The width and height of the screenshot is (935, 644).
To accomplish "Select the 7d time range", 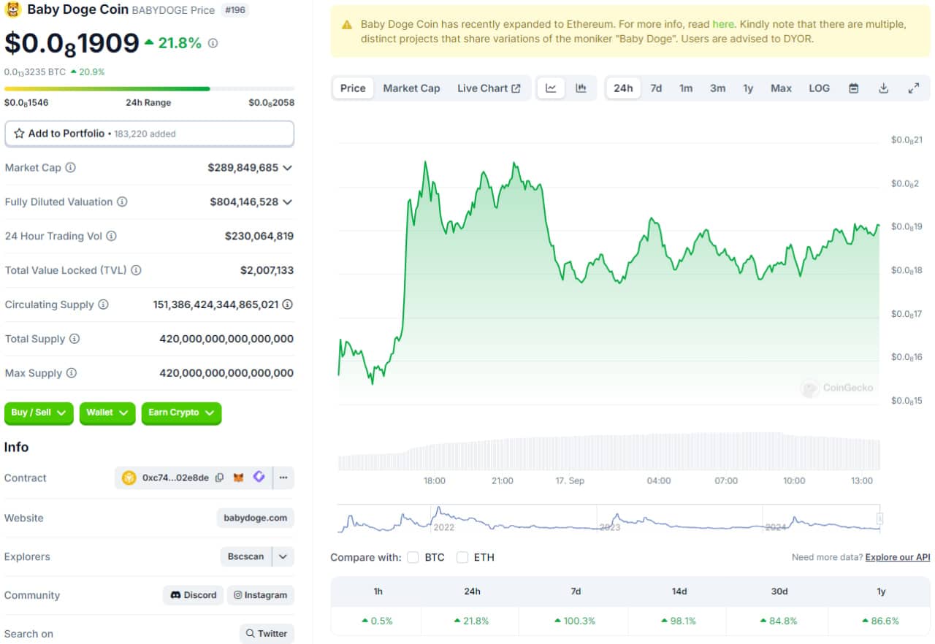I will click(x=656, y=88).
